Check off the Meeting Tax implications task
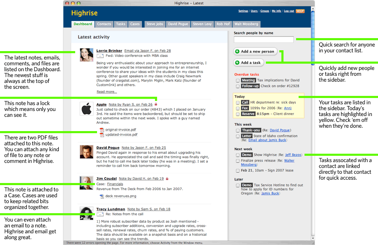378x245 pixels. pyautogui.click(x=238, y=80)
